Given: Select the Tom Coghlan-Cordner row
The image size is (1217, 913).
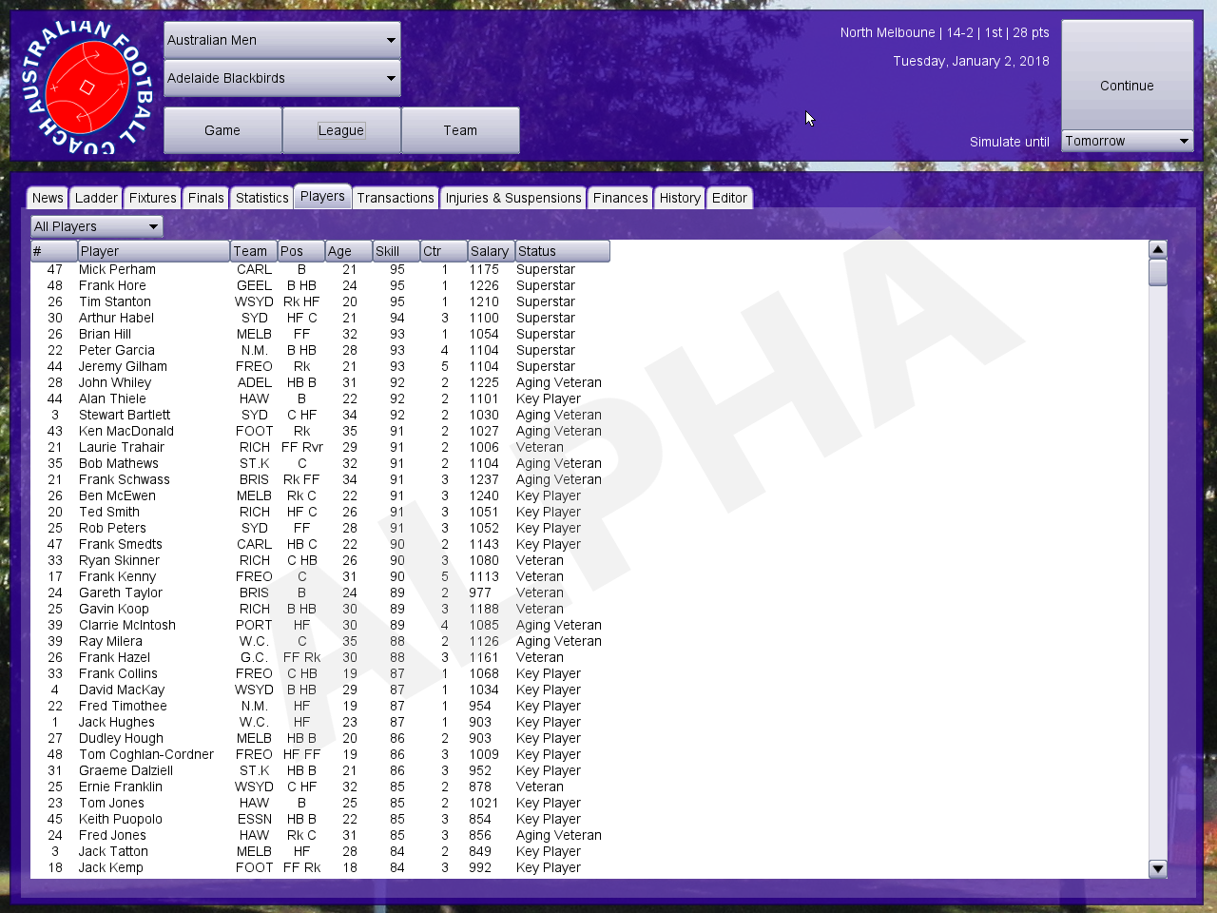Looking at the screenshot, I should tap(146, 755).
